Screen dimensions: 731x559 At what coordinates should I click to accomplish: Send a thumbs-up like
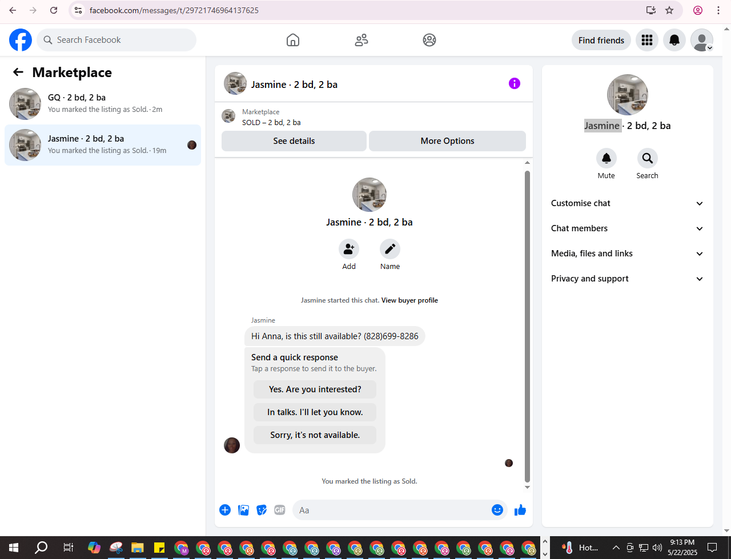tap(520, 510)
